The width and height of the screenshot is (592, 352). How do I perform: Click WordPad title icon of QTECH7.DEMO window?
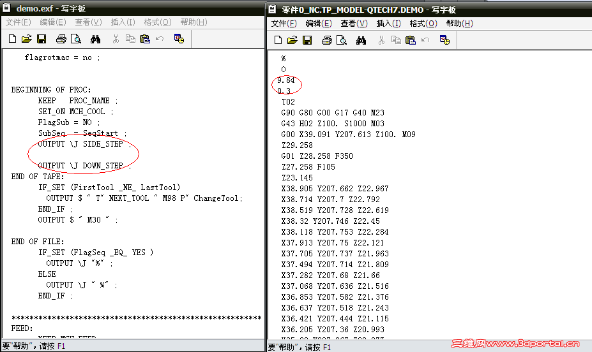click(273, 10)
